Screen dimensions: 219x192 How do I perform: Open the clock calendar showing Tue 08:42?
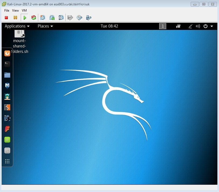point(109,26)
